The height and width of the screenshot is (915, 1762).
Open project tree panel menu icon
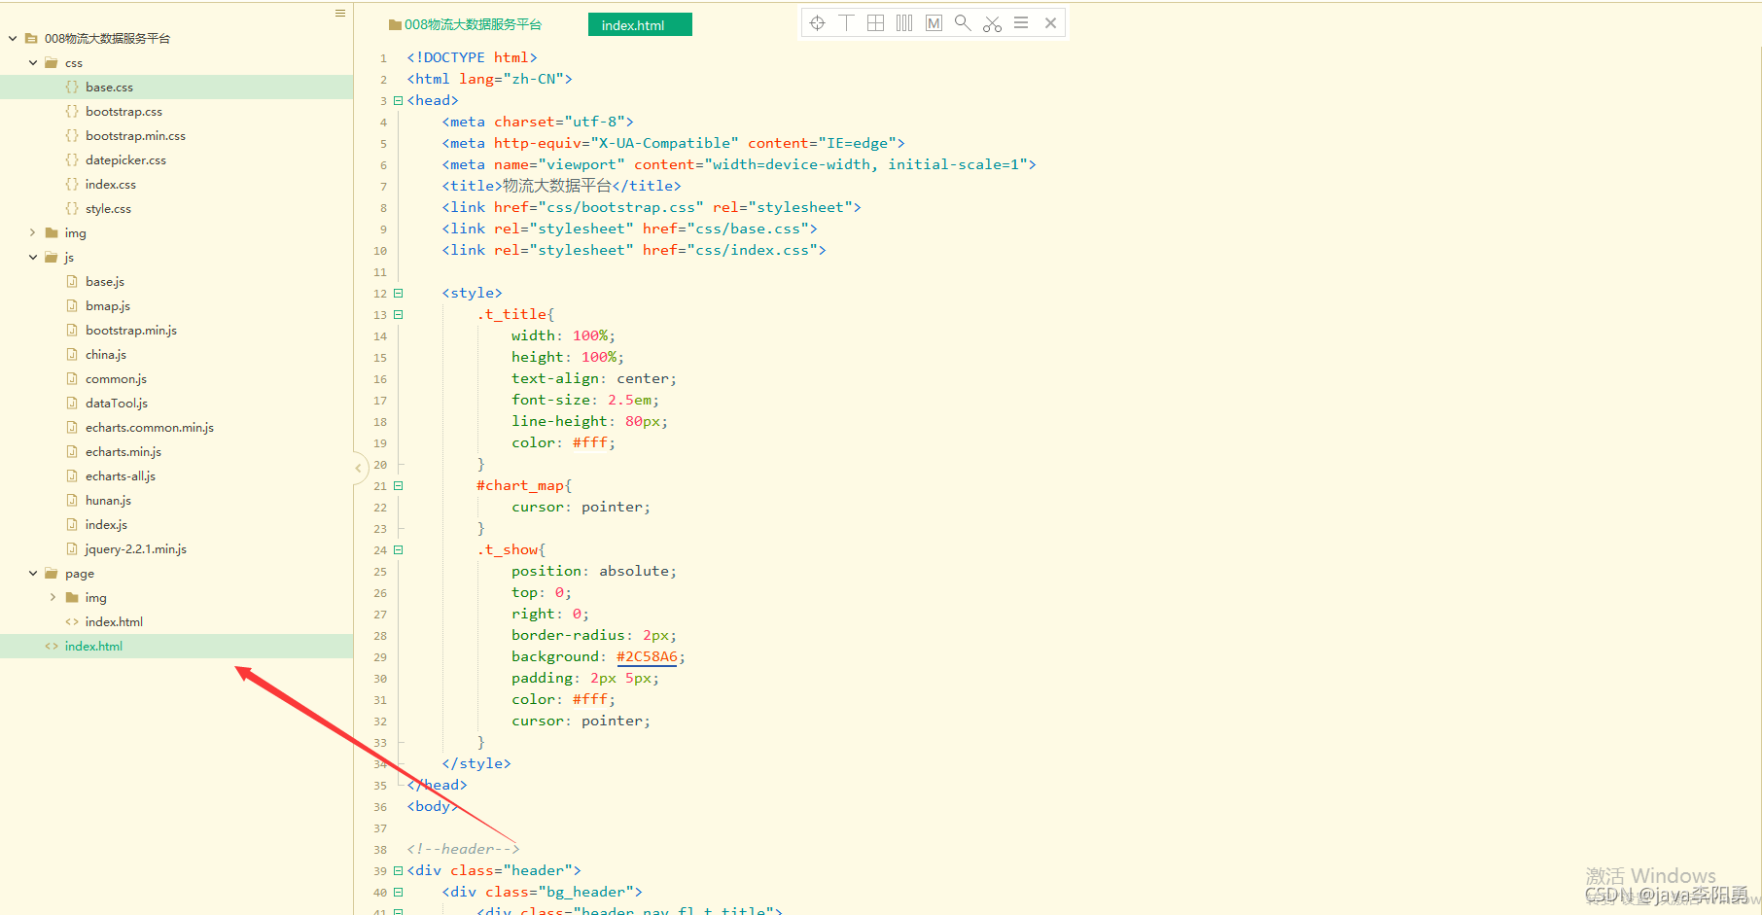point(339,14)
